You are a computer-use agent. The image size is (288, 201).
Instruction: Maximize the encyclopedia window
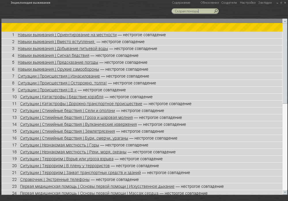(x=281, y=3)
